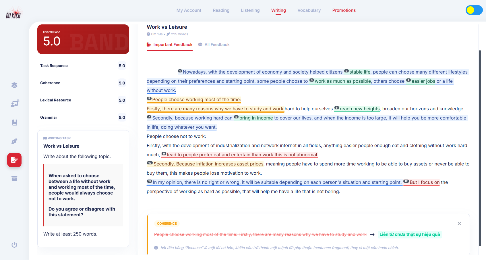
Task: Go to the Listening section
Action: (250, 10)
